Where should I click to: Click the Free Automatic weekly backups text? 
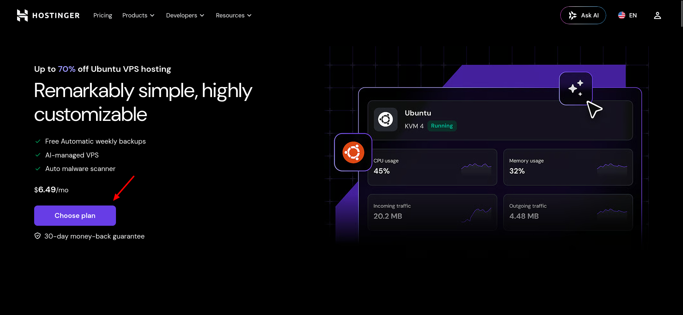95,142
